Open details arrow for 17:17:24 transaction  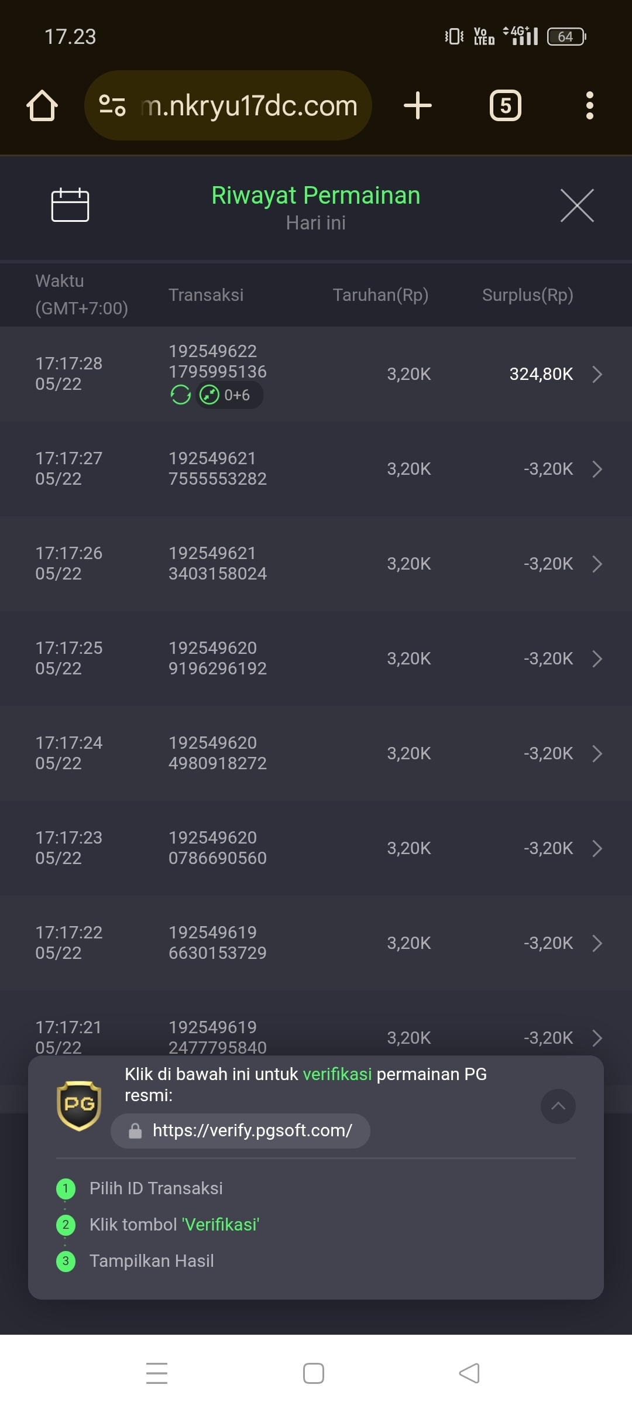coord(597,753)
